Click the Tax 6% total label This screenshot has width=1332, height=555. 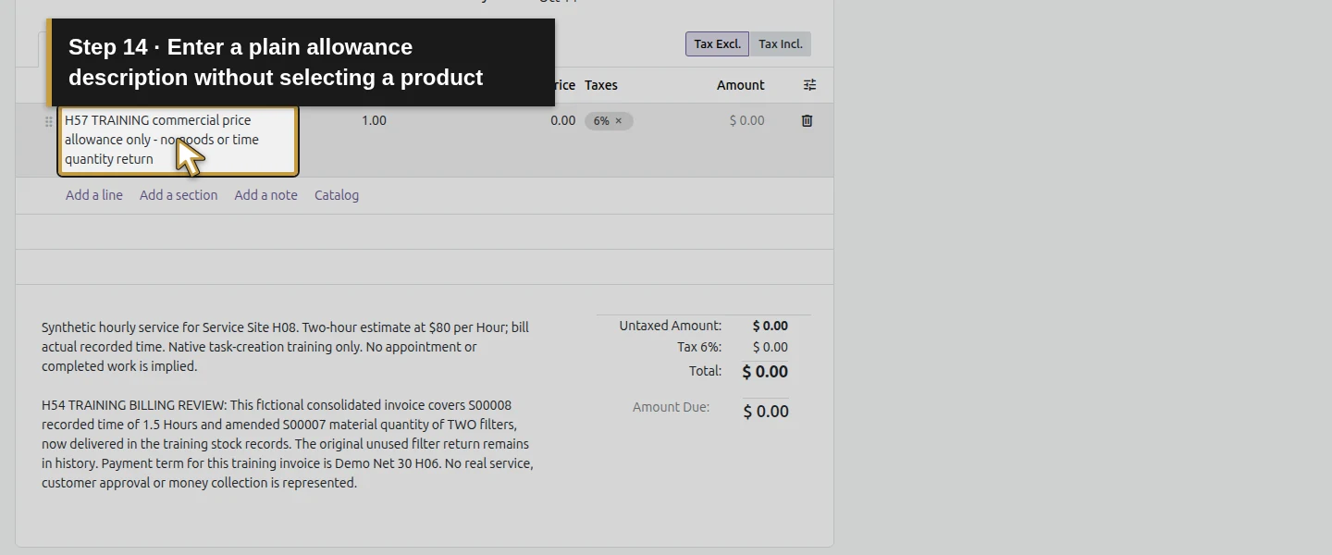699,347
